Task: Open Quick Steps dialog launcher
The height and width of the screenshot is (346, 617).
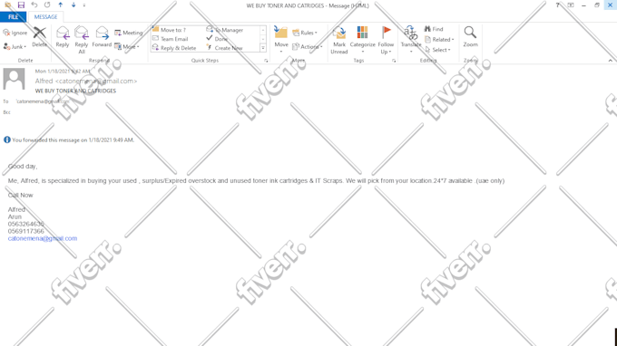Action: tap(266, 61)
